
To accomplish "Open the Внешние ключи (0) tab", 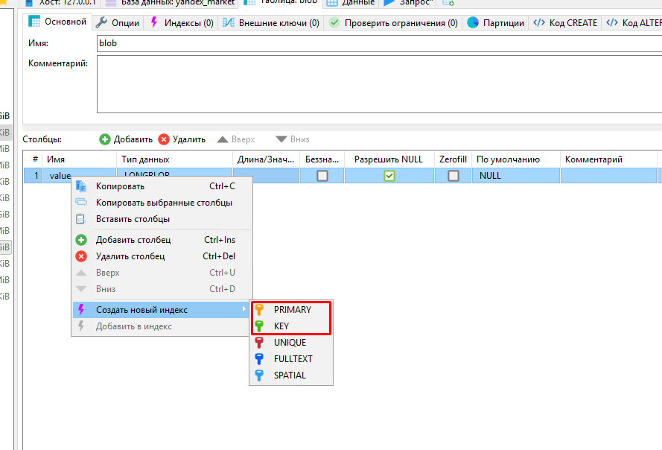I will pyautogui.click(x=271, y=23).
